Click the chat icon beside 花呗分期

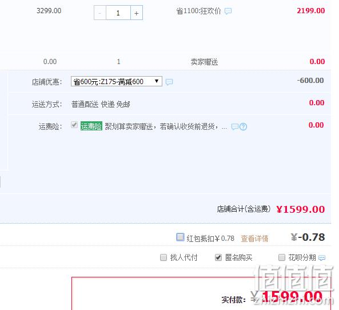[x=322, y=258]
